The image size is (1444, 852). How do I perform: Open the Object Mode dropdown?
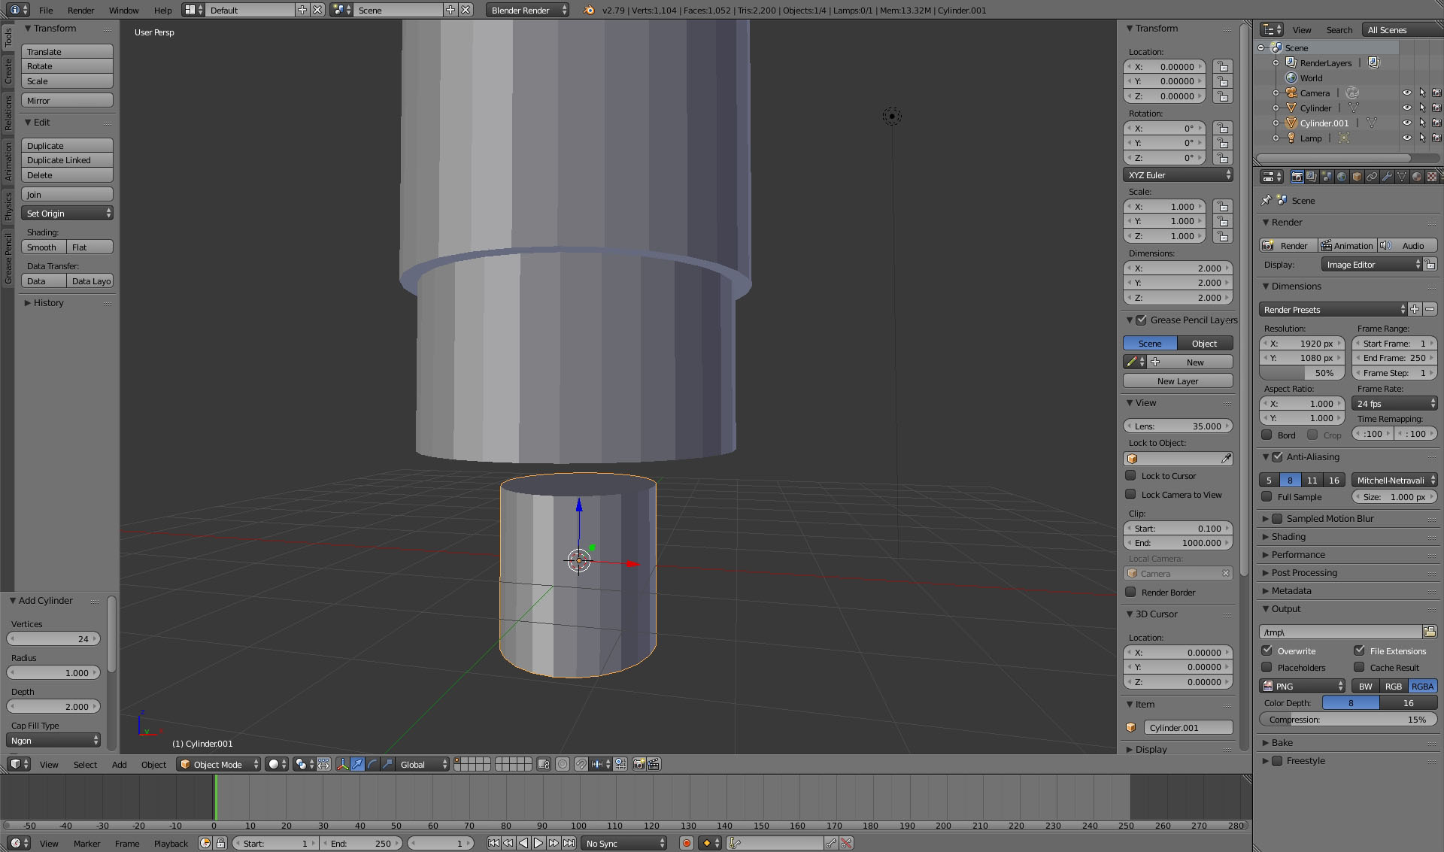coord(219,764)
